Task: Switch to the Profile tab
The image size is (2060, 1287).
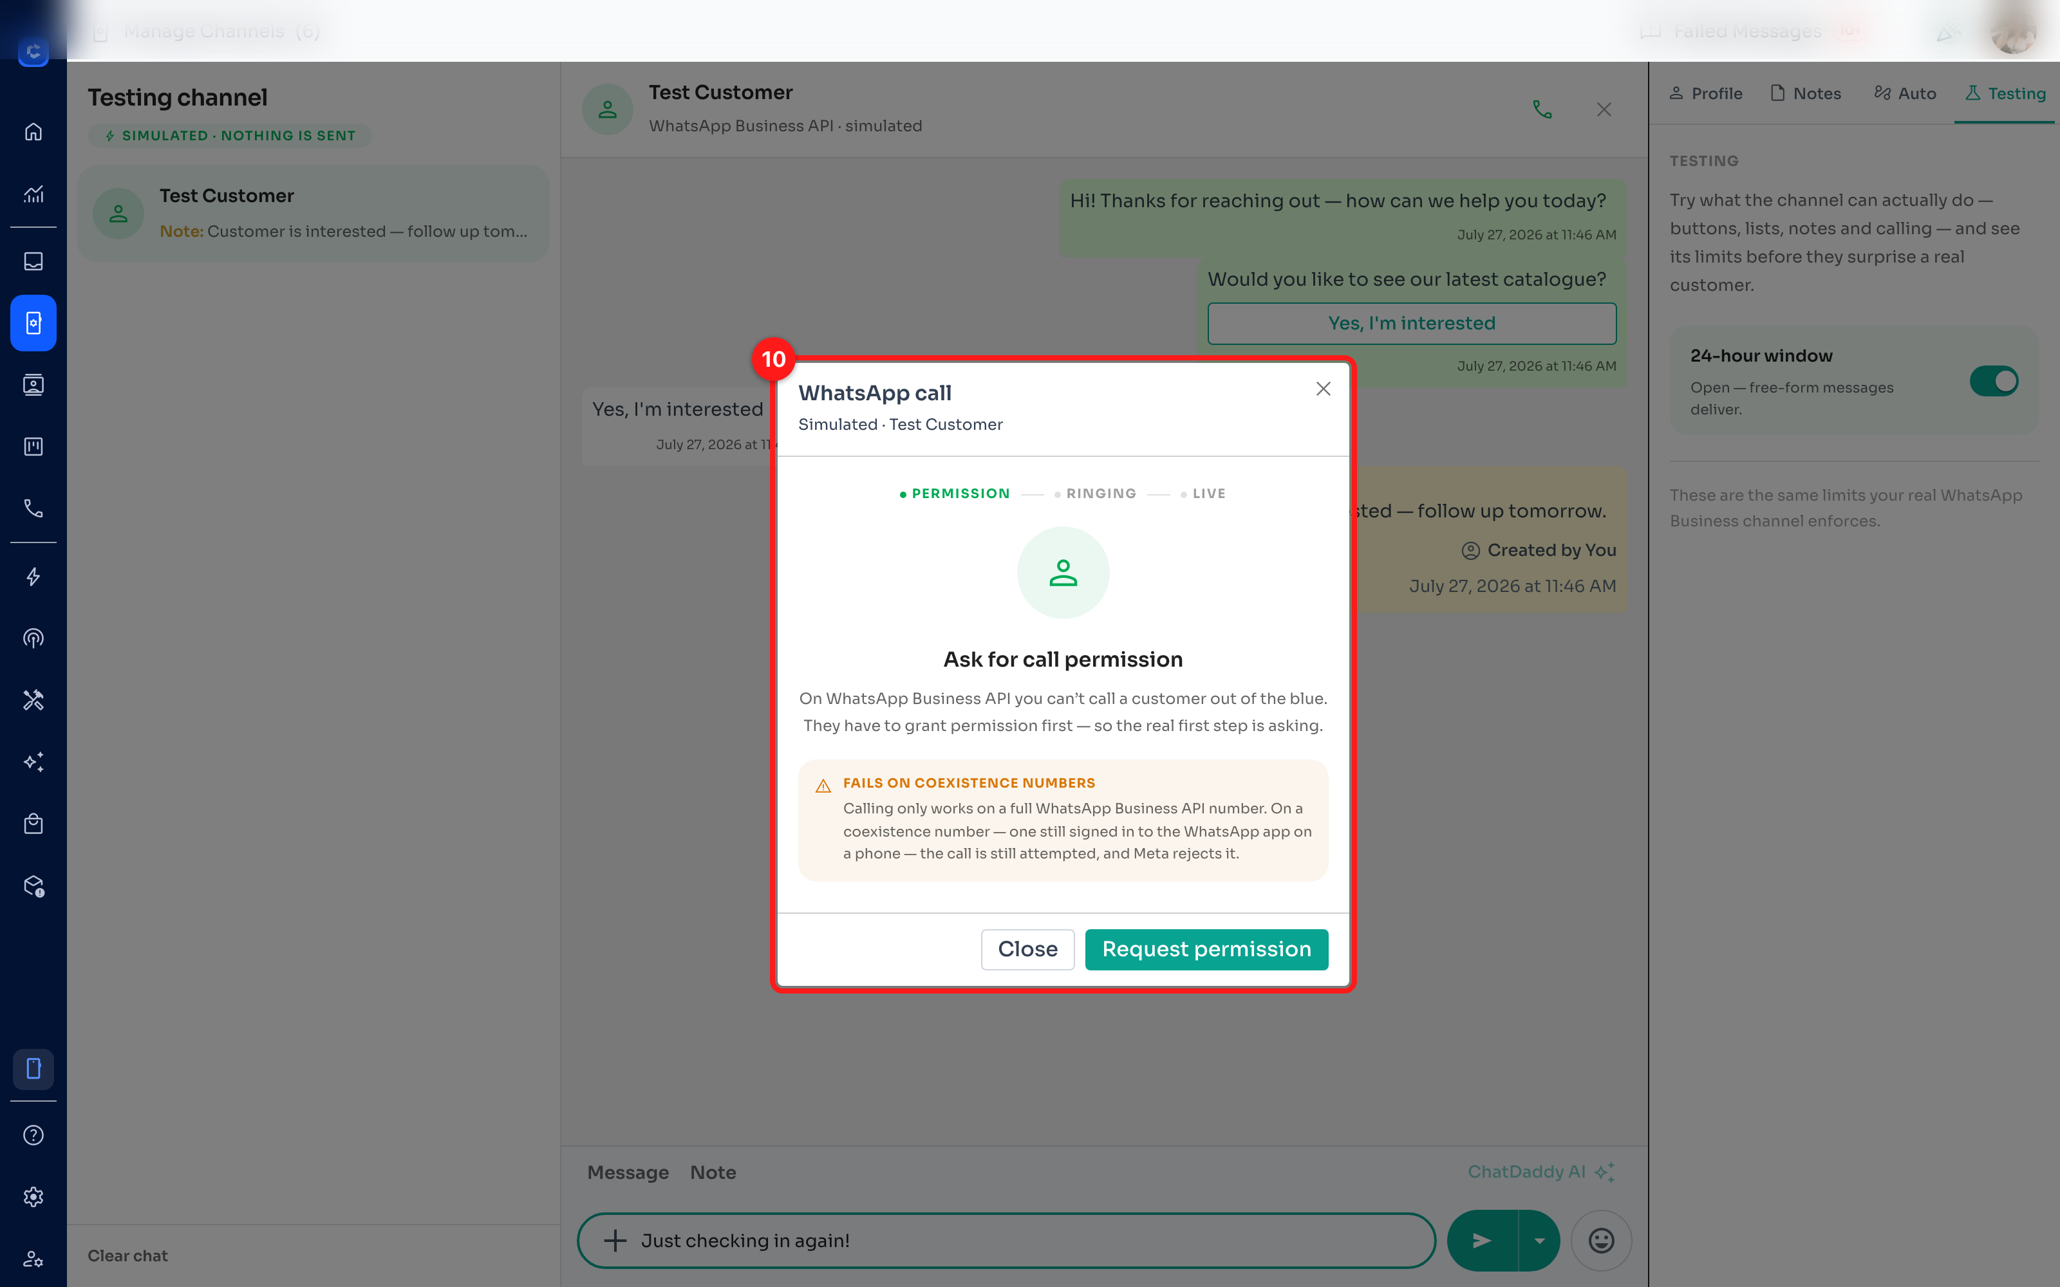Action: (x=1705, y=94)
